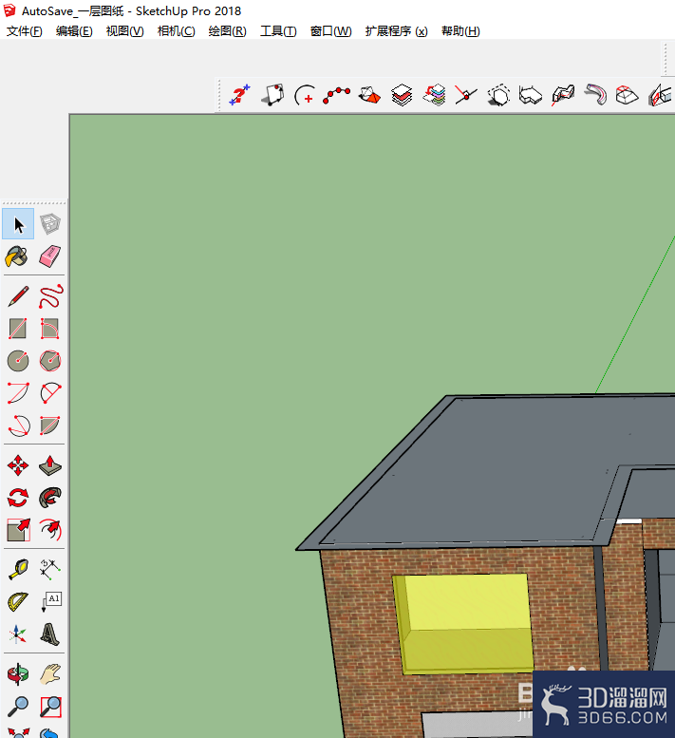Open the 扩展程序 (x) menu
The image size is (675, 738).
[397, 31]
